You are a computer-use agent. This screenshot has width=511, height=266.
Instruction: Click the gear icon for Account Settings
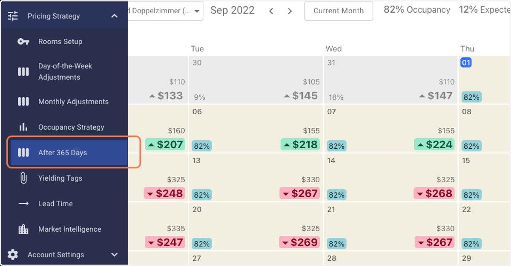(x=13, y=255)
